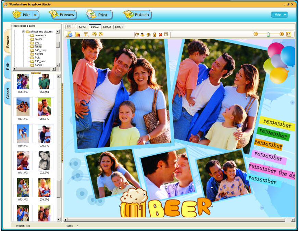
Task: Select thumbnail 074.JPG
Action: (44, 188)
